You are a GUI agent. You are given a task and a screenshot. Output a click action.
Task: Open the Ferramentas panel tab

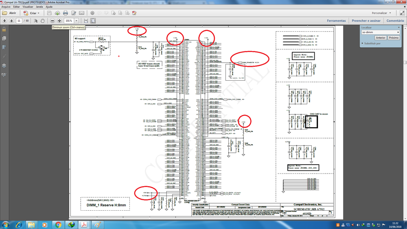click(336, 20)
